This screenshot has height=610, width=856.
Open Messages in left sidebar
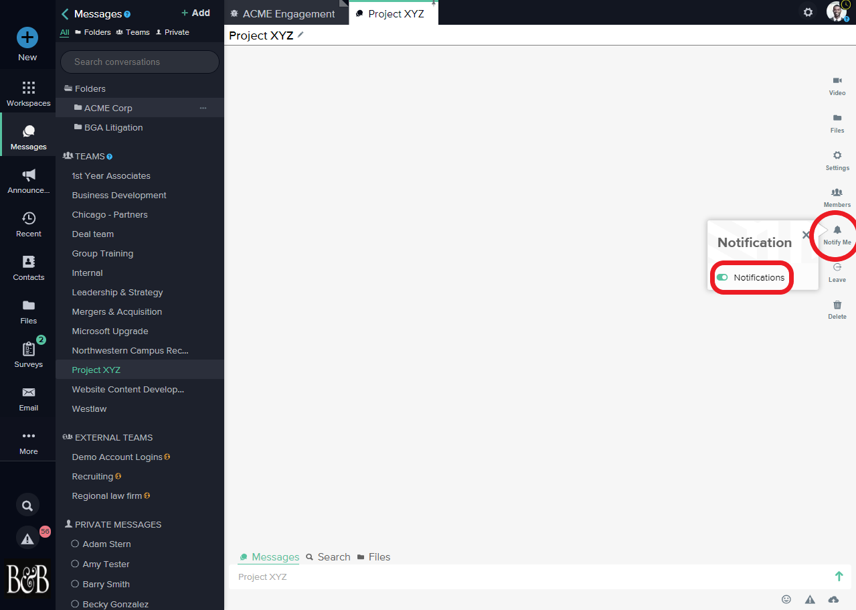pyautogui.click(x=28, y=137)
